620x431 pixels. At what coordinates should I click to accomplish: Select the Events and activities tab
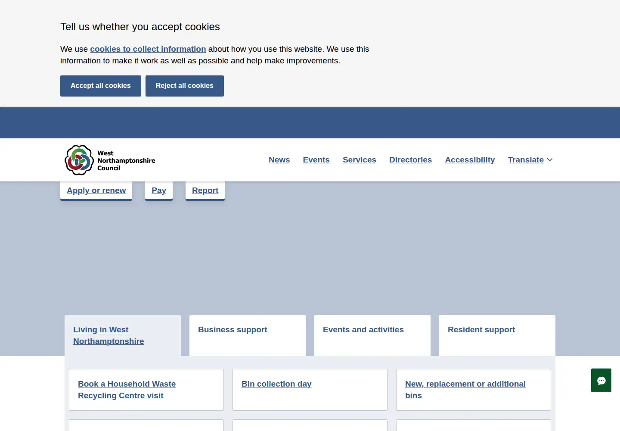(372, 335)
